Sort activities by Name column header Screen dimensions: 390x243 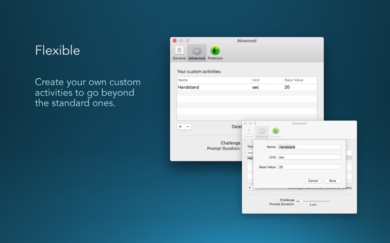[x=213, y=80]
